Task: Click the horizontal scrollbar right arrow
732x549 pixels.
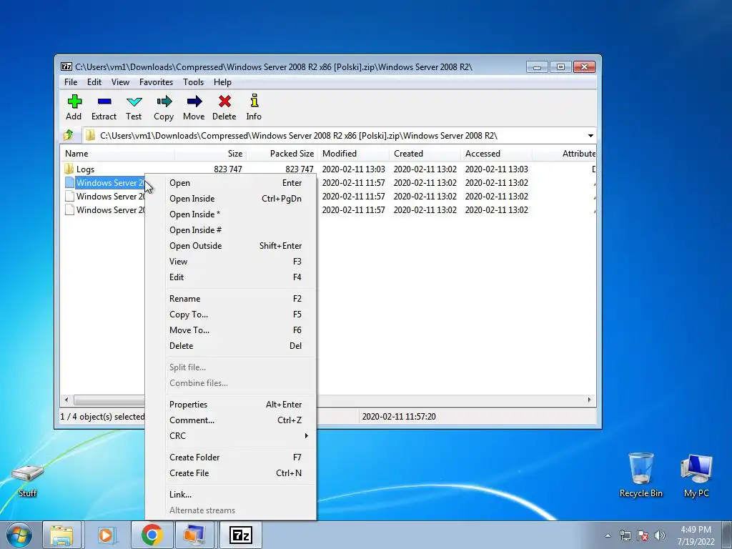Action: (x=589, y=400)
